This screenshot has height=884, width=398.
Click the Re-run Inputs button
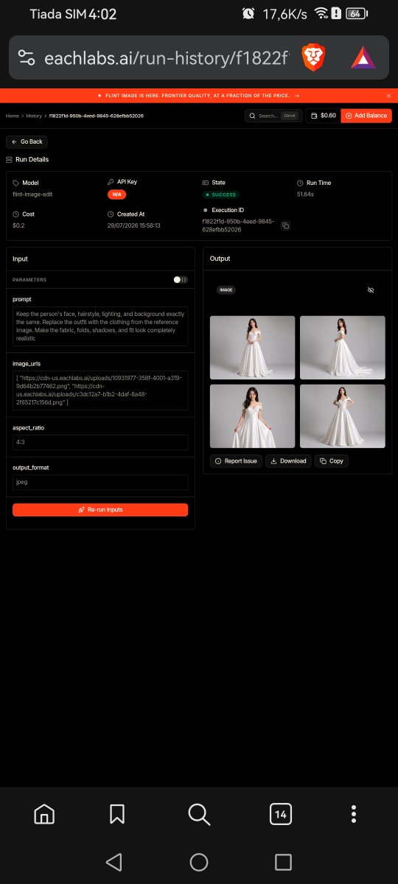(x=100, y=510)
